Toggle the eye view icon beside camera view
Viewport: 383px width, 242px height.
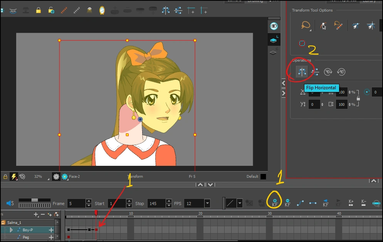click(274, 26)
